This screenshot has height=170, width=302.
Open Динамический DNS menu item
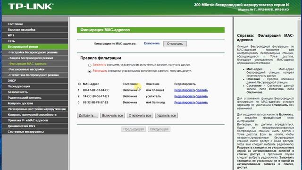tap(35, 126)
